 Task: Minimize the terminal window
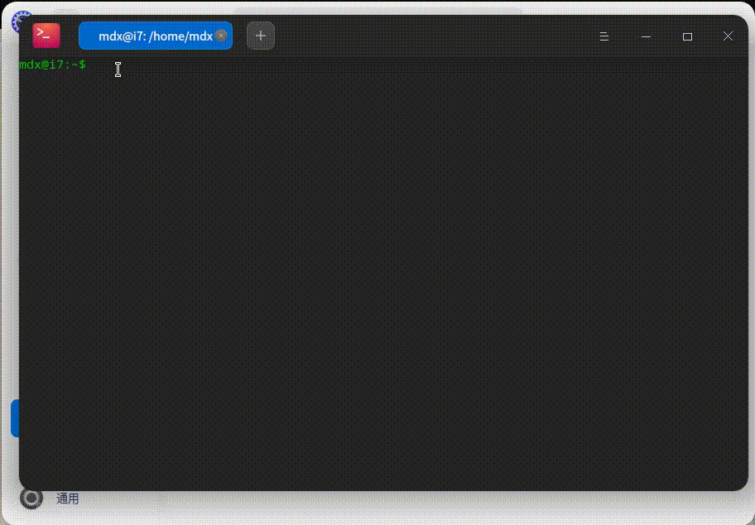[x=647, y=36]
